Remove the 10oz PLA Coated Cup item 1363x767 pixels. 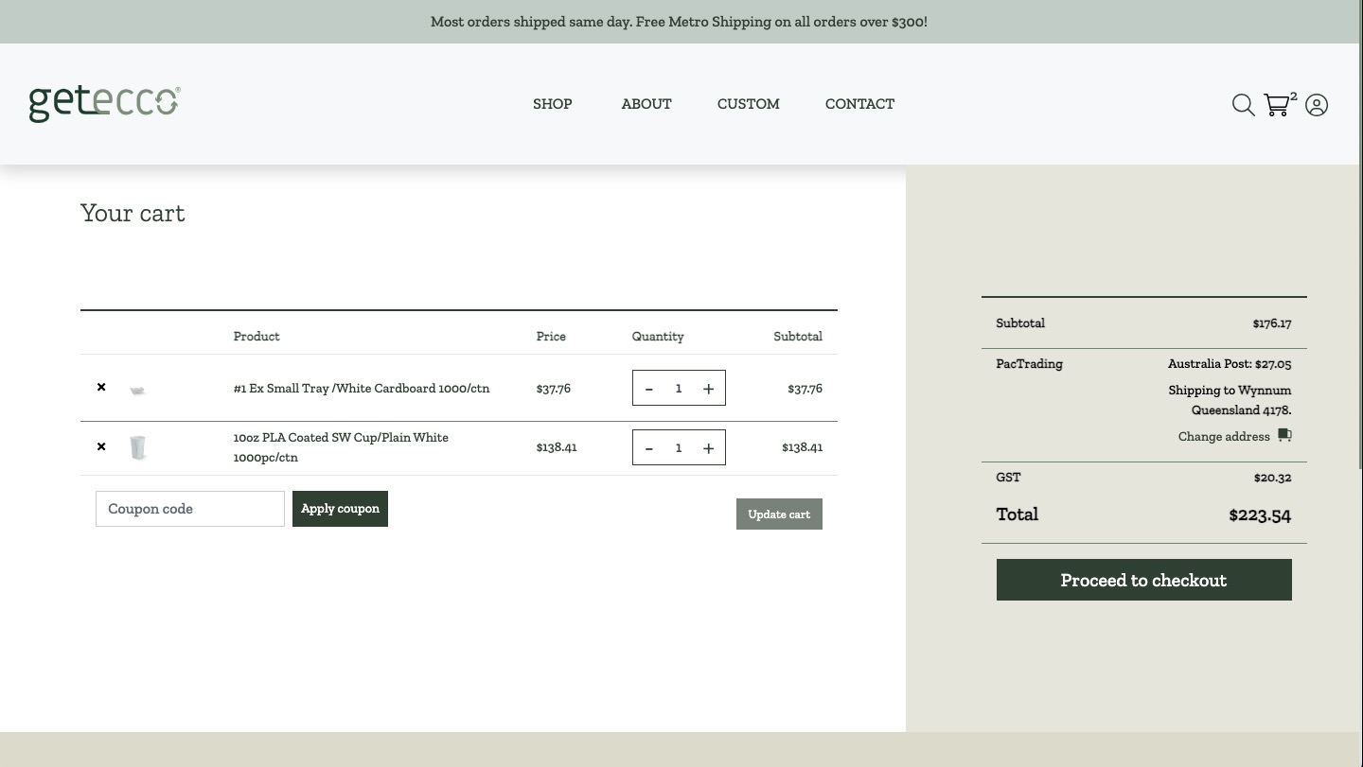[101, 446]
